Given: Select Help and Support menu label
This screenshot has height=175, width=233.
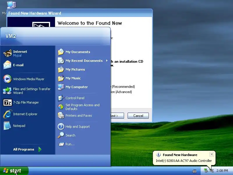Looking at the screenshot, I should point(77,127).
